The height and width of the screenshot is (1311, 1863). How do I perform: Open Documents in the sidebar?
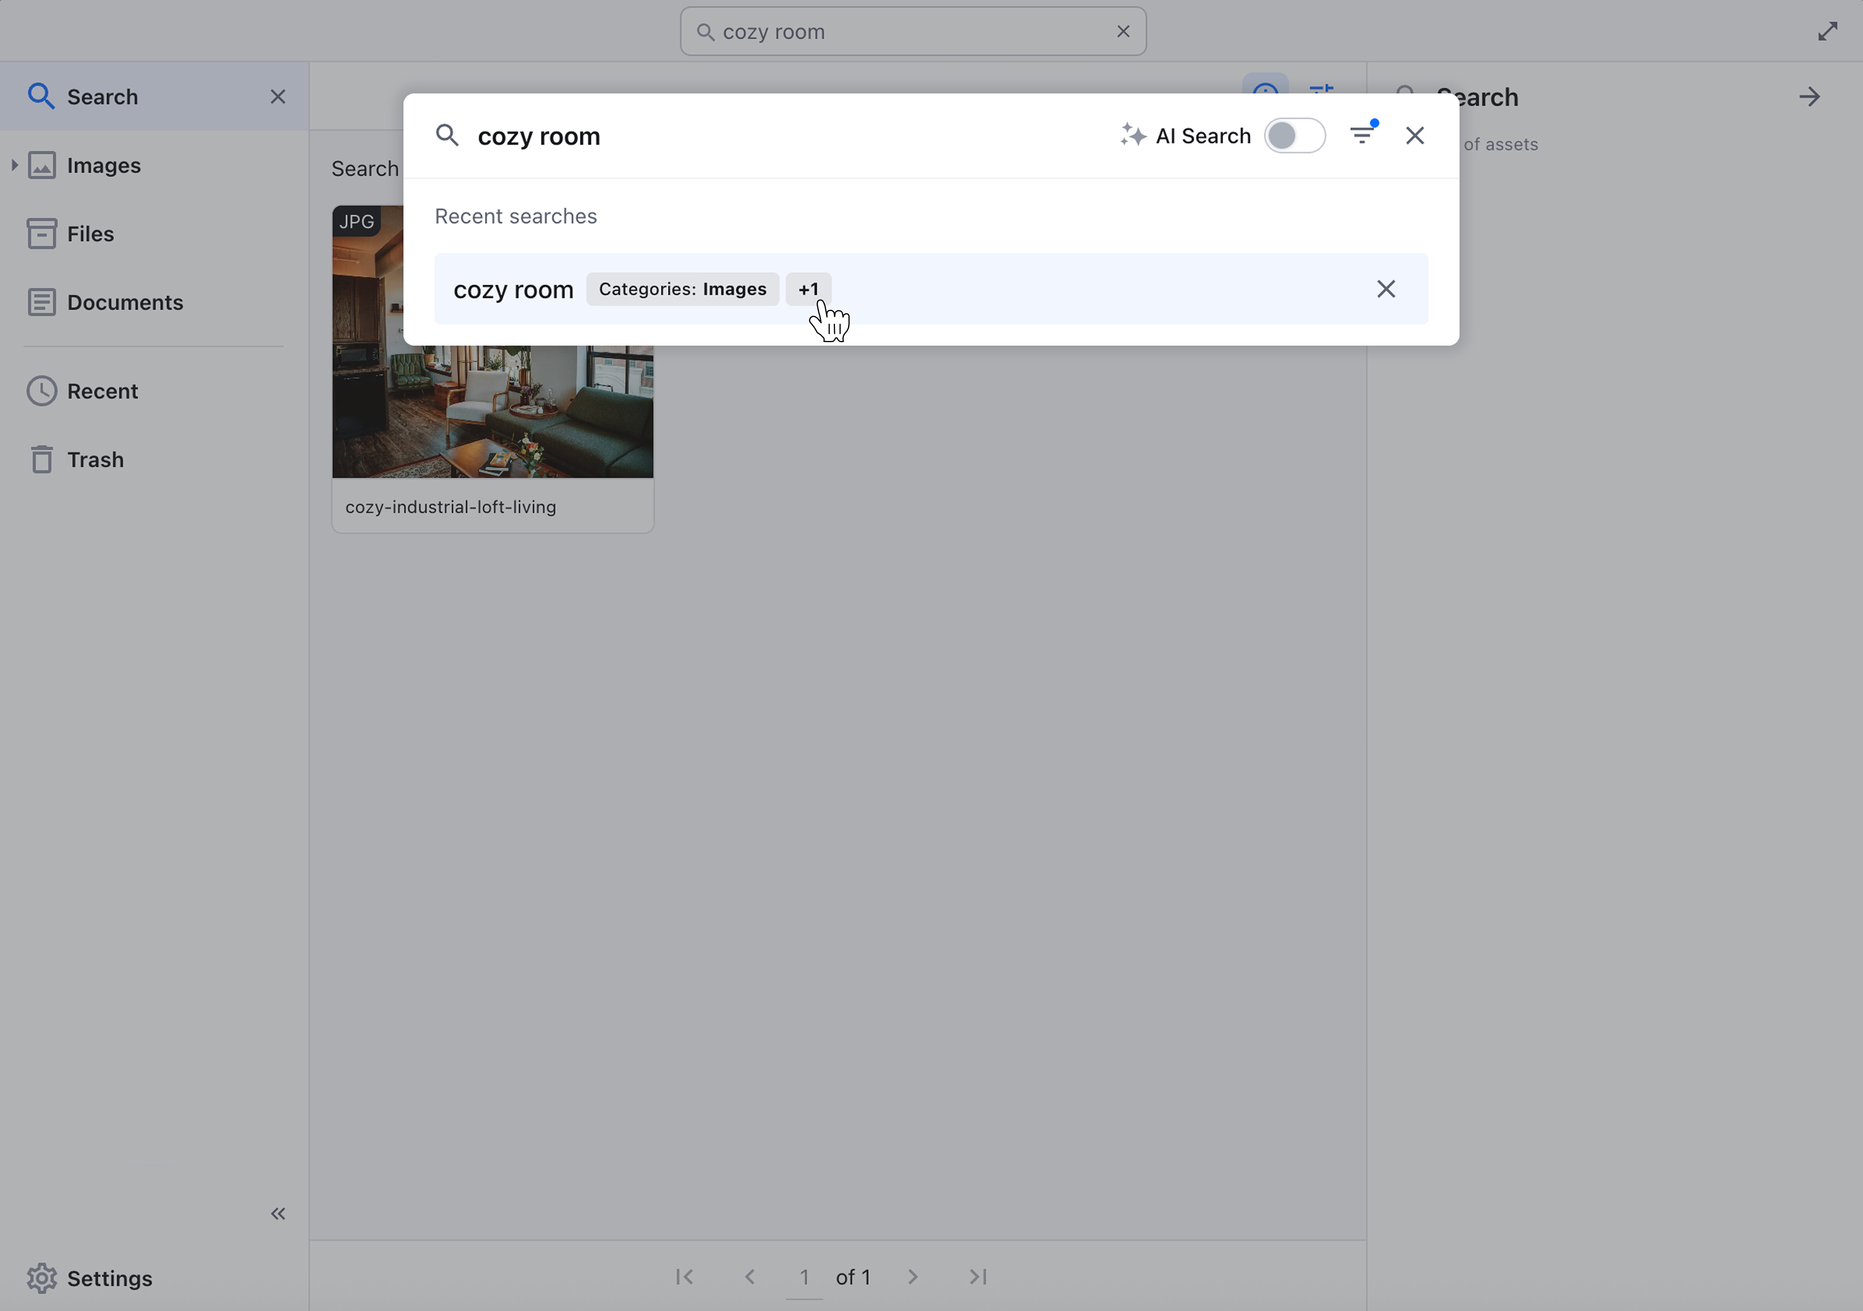coord(125,302)
